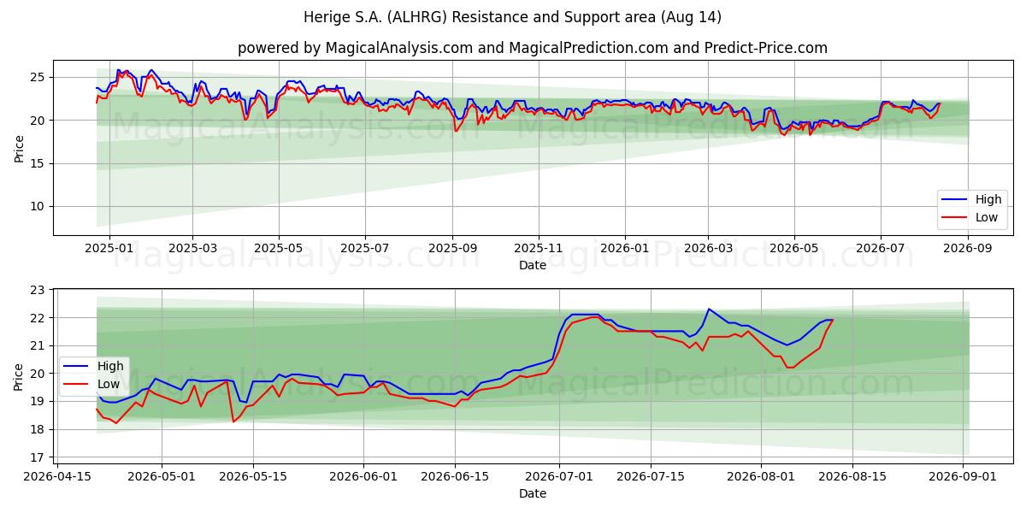Click the '2026-07-15' tick label on the bottom chart
Image resolution: width=1026 pixels, height=513 pixels.
[651, 477]
